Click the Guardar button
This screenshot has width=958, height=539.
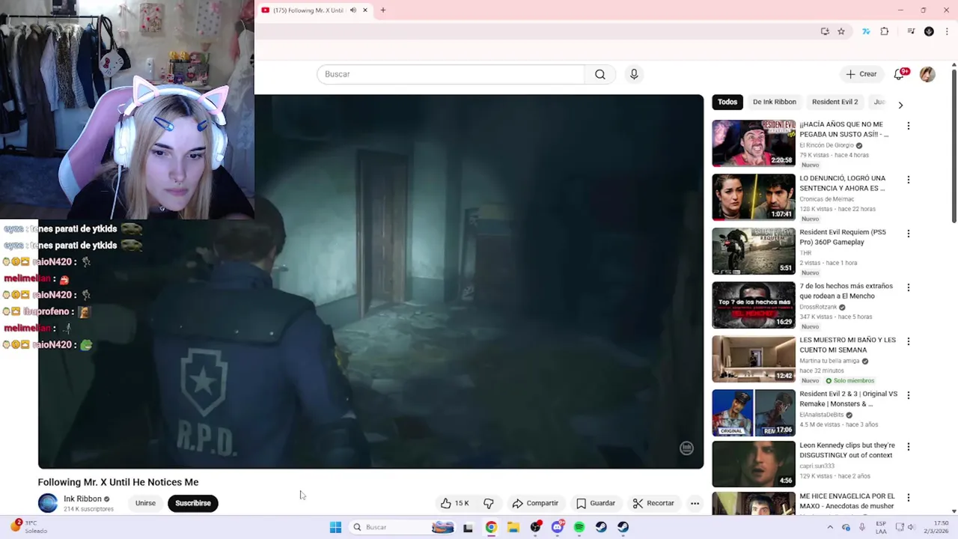pyautogui.click(x=596, y=503)
